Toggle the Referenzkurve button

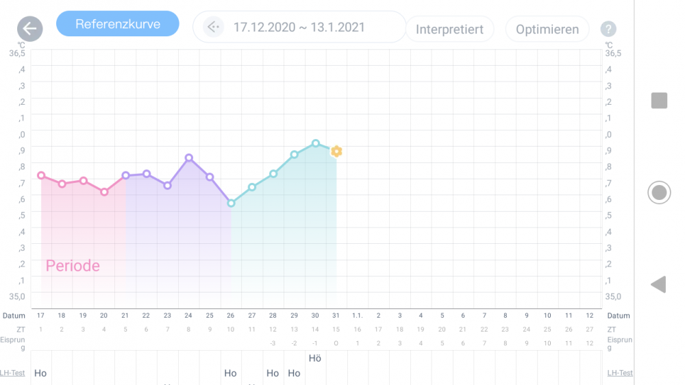118,24
